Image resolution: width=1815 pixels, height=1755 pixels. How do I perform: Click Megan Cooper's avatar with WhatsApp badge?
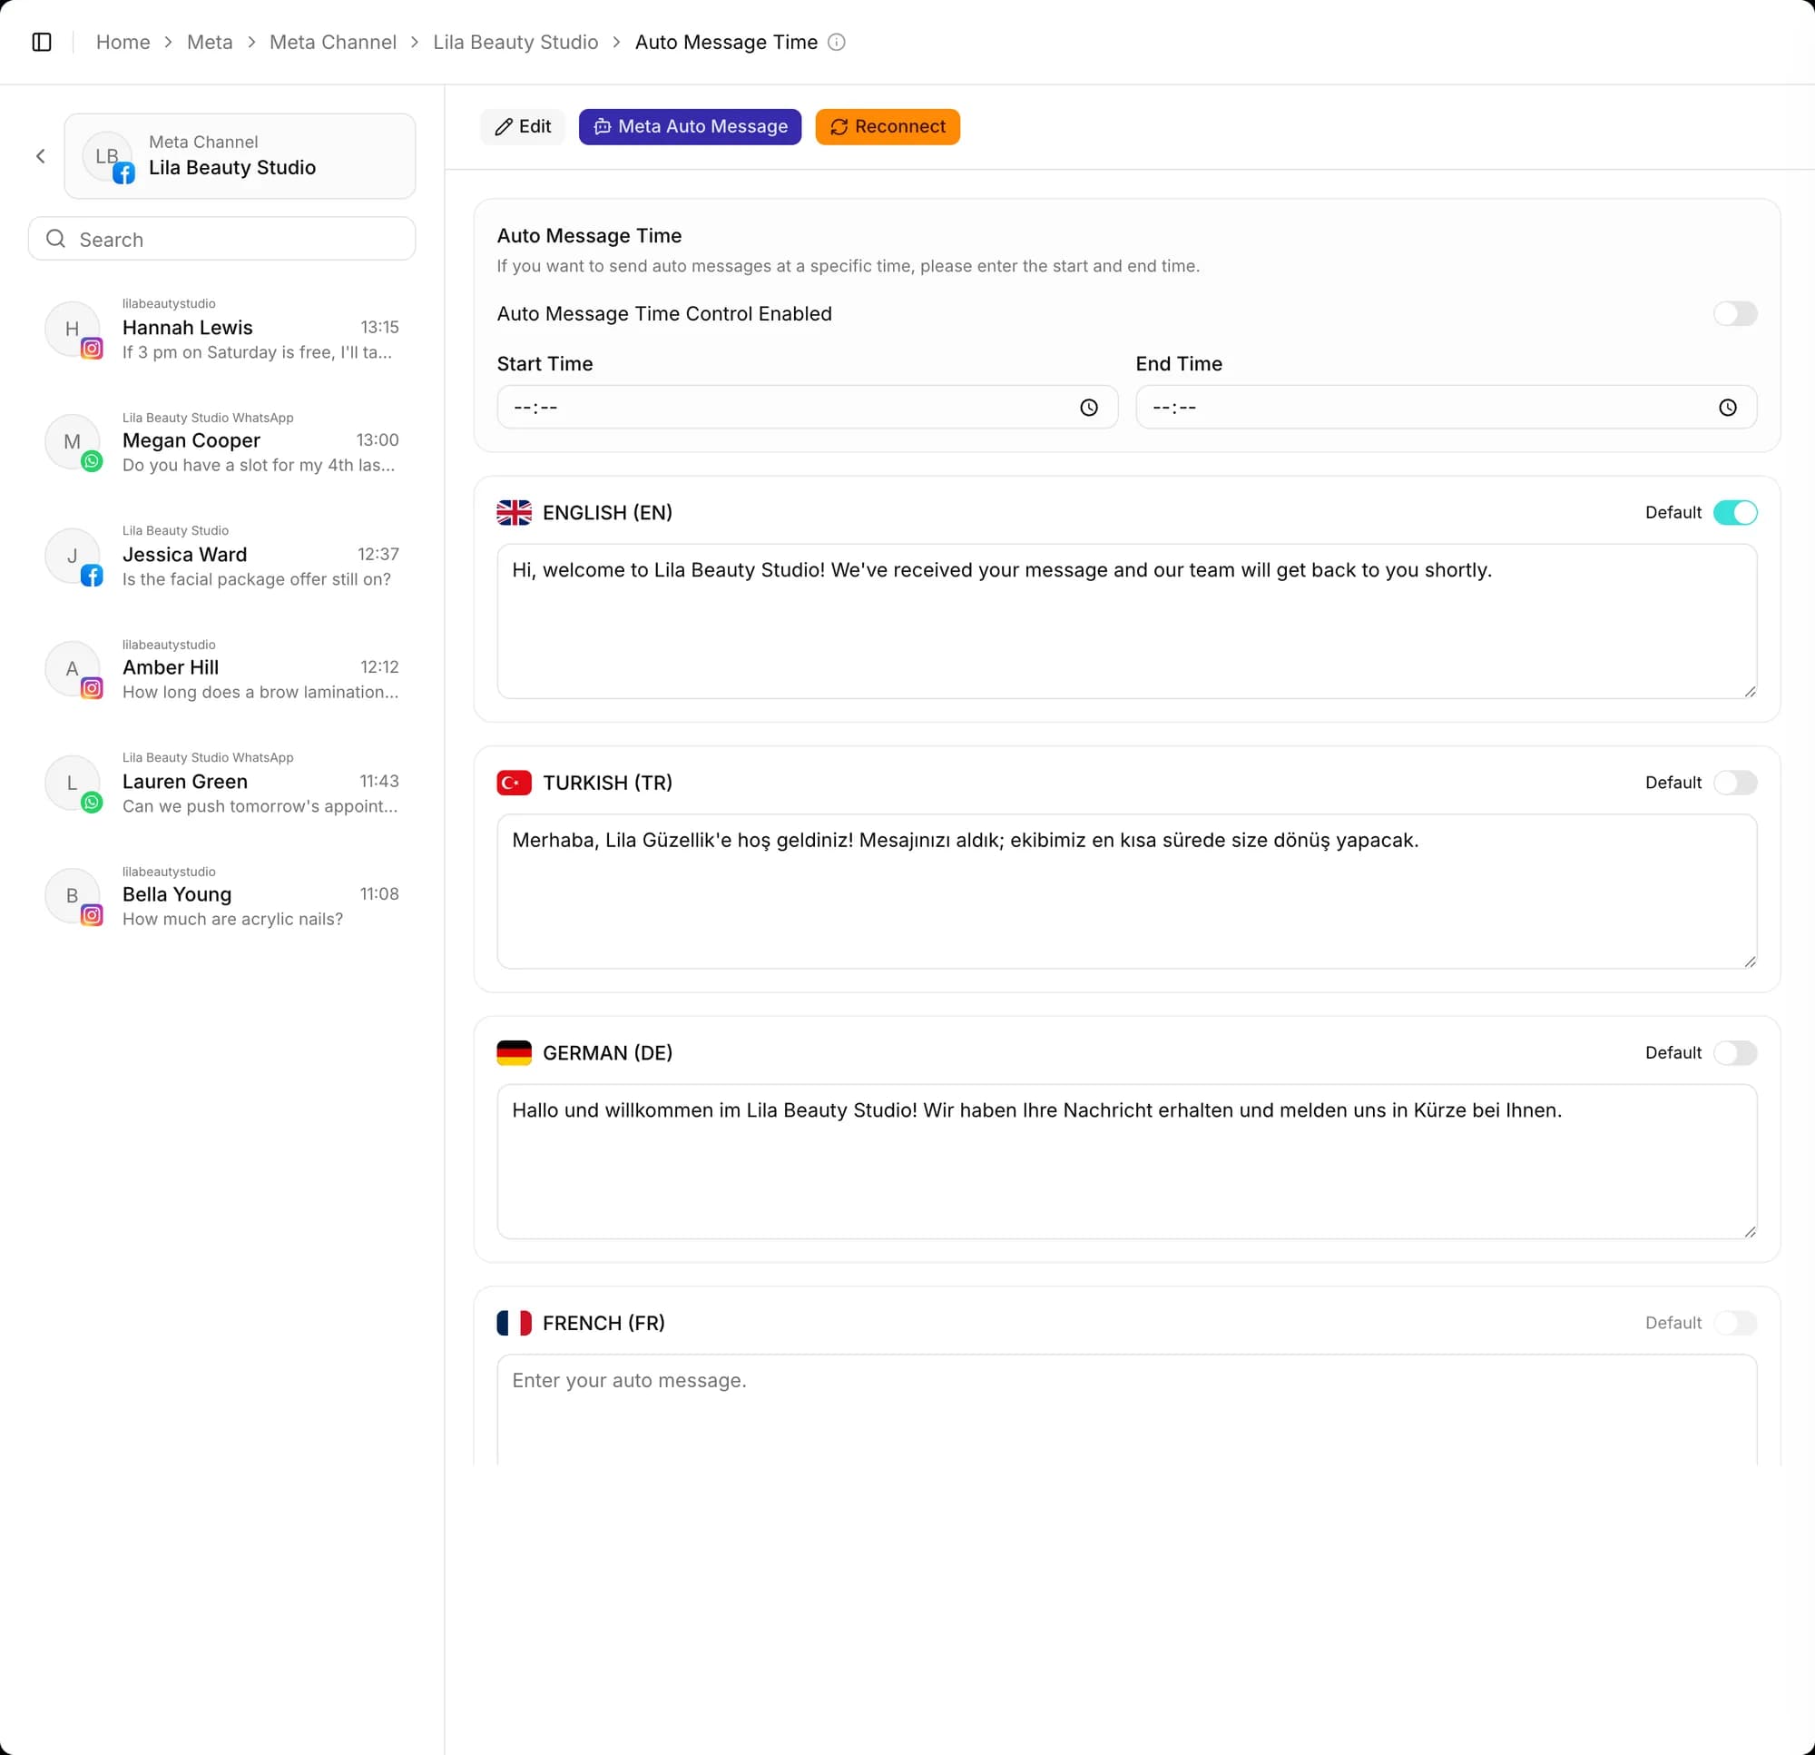point(74,443)
